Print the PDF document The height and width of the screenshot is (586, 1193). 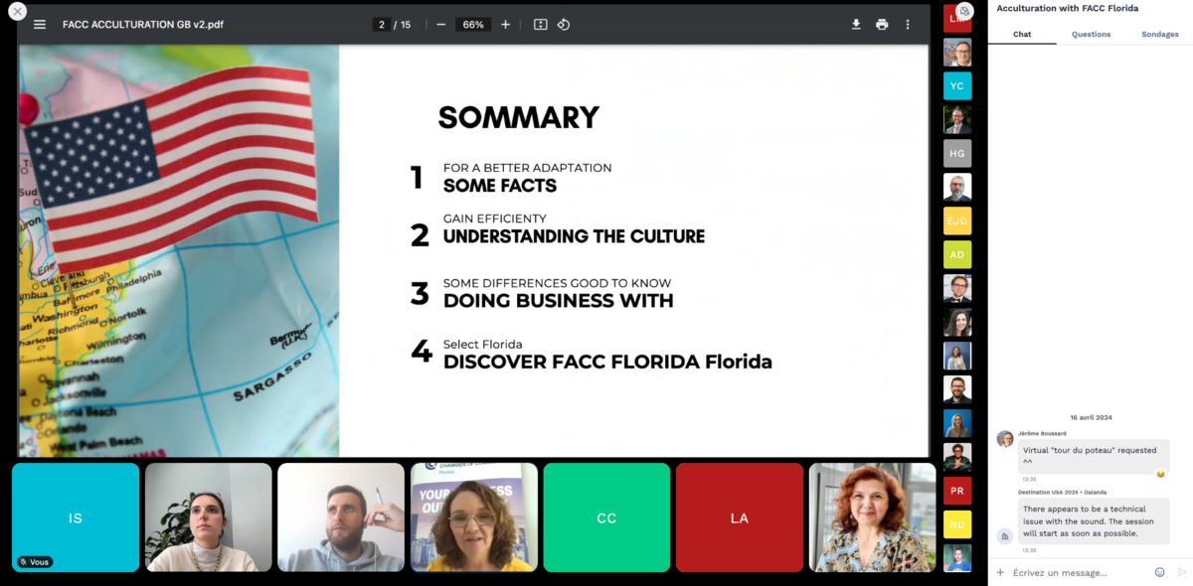tap(882, 25)
